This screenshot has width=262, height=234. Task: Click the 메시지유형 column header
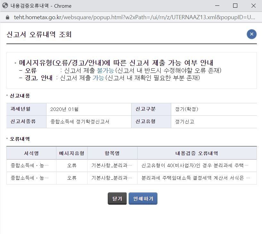(72, 153)
